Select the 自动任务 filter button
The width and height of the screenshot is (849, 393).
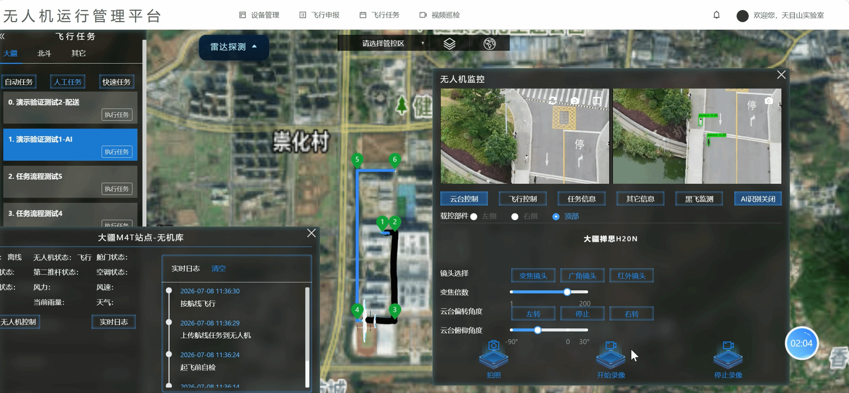[x=19, y=82]
